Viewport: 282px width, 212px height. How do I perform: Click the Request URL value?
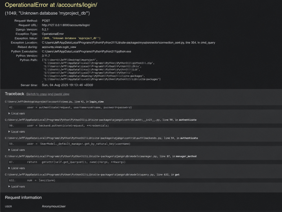(66, 25)
